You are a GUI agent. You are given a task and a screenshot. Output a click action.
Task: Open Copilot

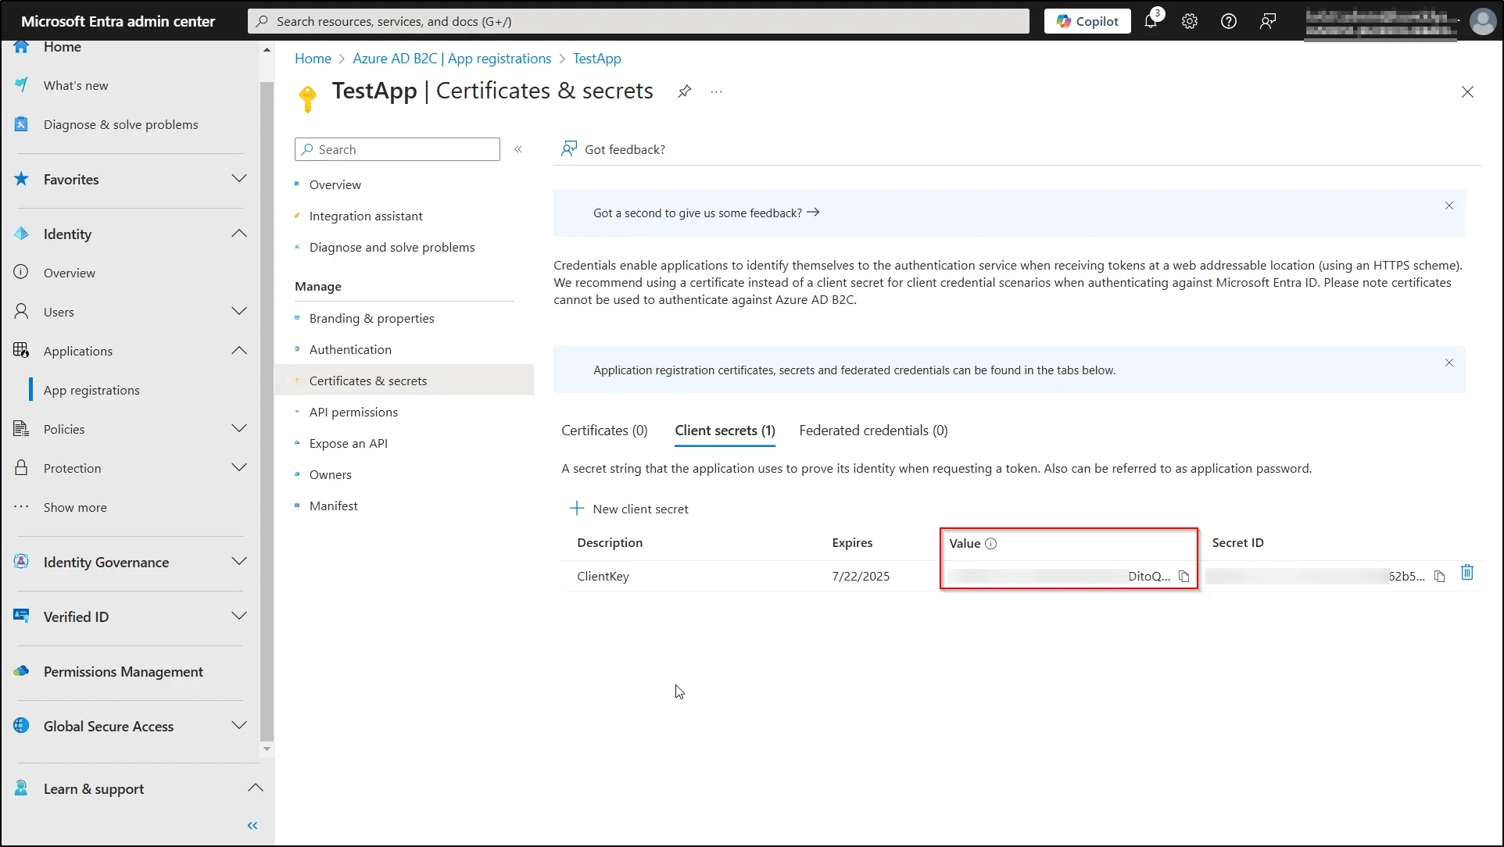pyautogui.click(x=1087, y=21)
